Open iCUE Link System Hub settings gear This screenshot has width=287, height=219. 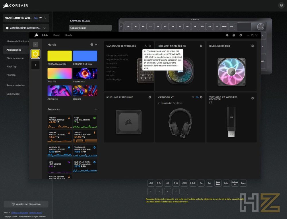click(150, 97)
